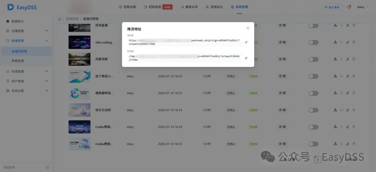The image size is (376, 172).
Task: Click the home breadcrumb icon
Action: click(x=60, y=19)
